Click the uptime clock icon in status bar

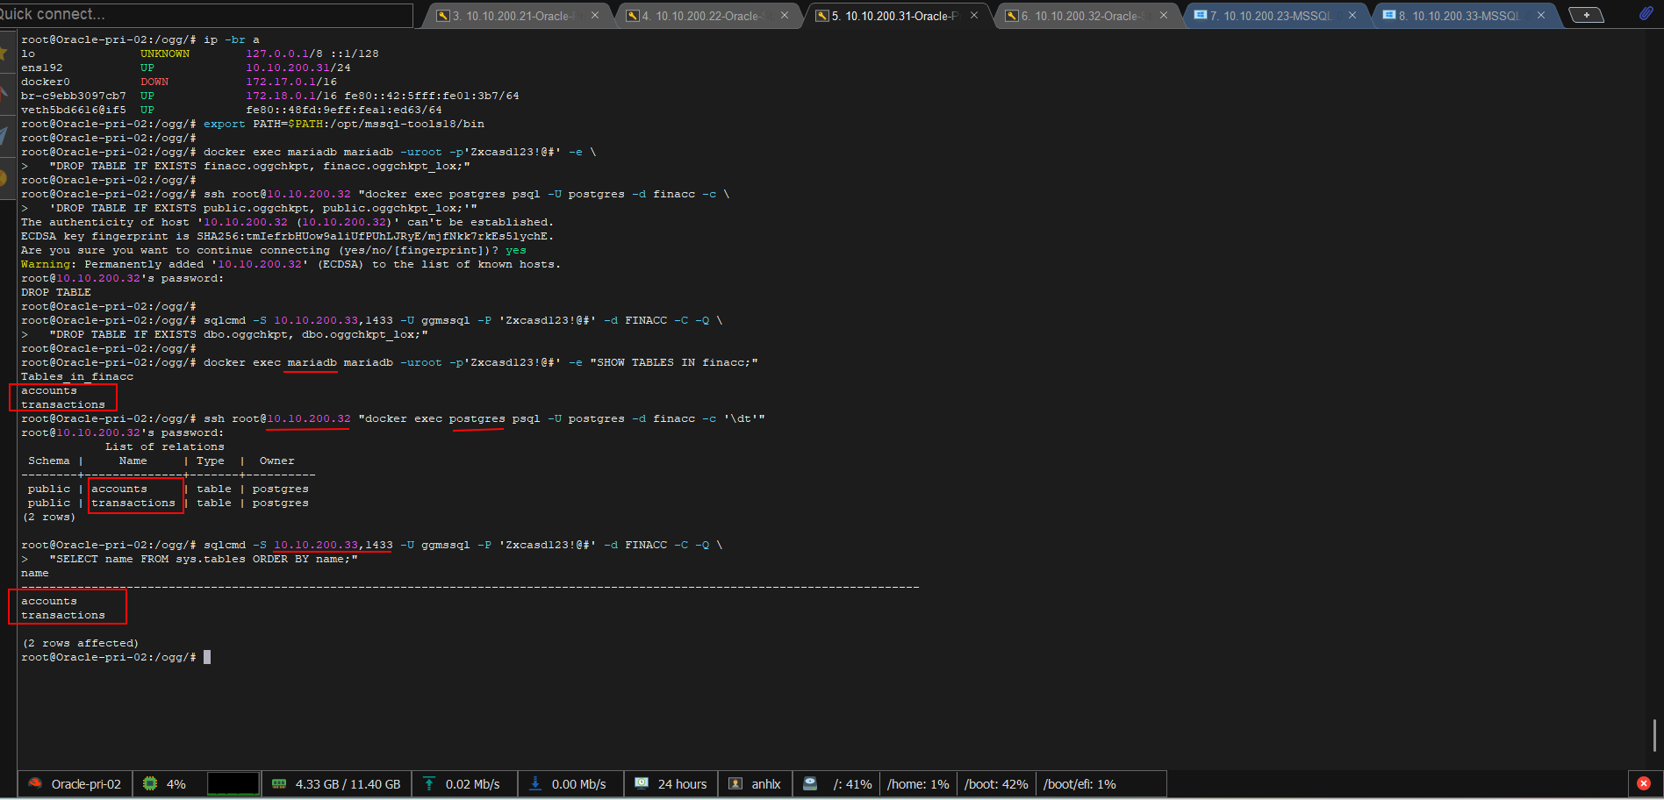642,783
